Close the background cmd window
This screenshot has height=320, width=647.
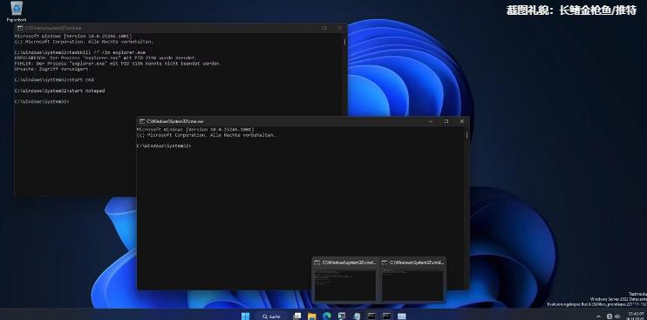(340, 28)
